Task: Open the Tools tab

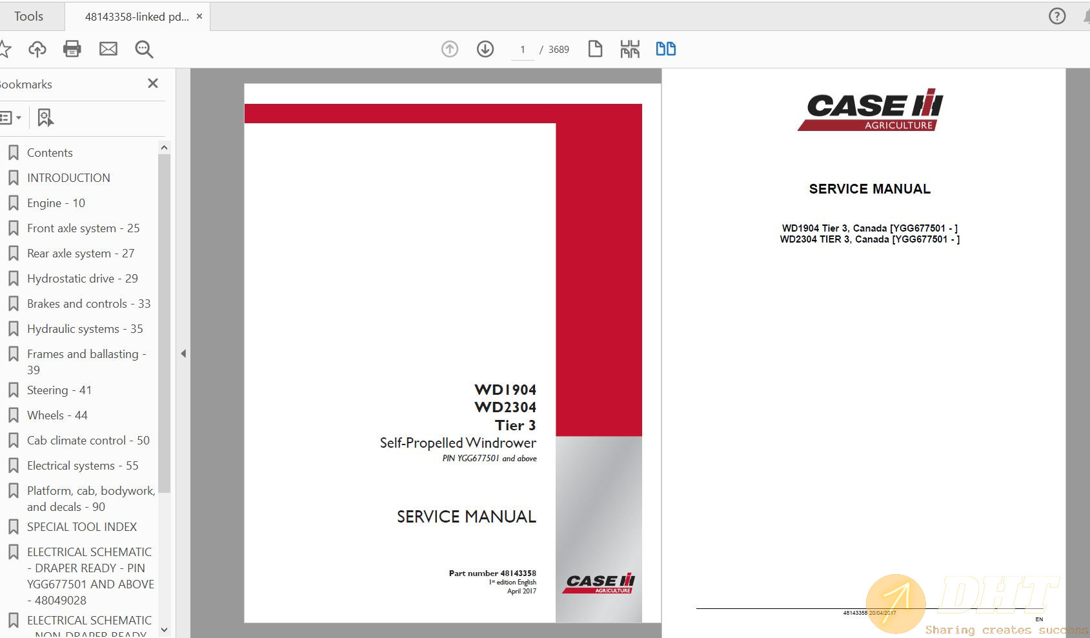Action: tap(29, 16)
